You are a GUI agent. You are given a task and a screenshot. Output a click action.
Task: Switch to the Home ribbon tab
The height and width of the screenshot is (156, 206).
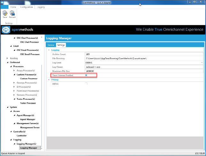click(x=13, y=7)
